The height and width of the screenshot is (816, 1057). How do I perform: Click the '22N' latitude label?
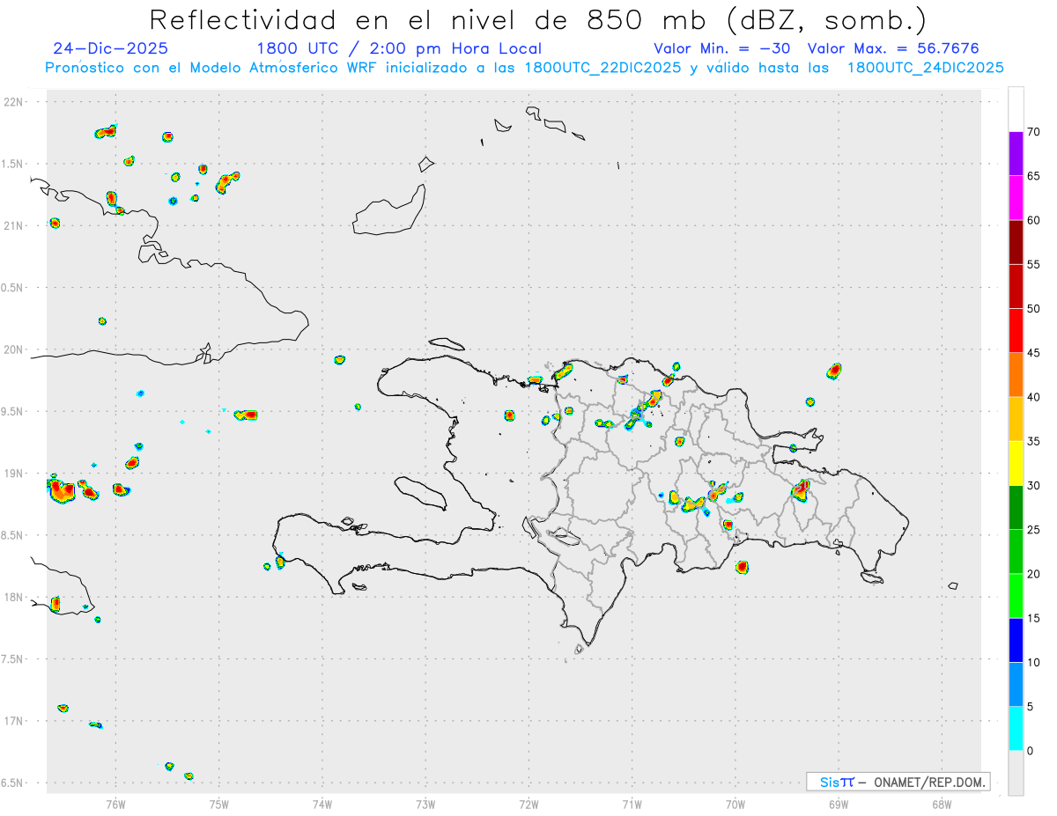(x=14, y=102)
